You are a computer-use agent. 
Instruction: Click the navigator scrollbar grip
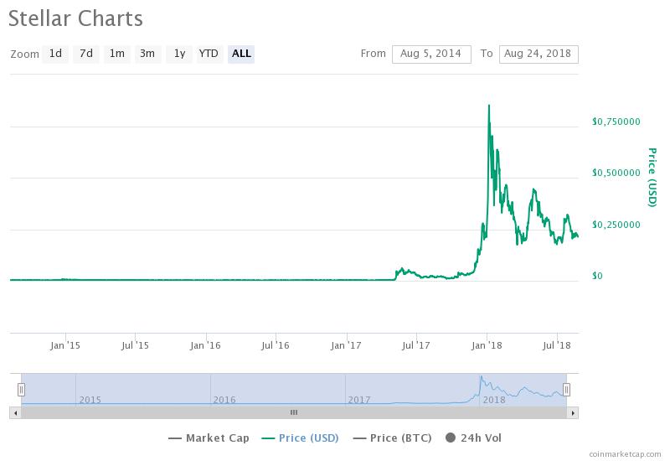(294, 412)
